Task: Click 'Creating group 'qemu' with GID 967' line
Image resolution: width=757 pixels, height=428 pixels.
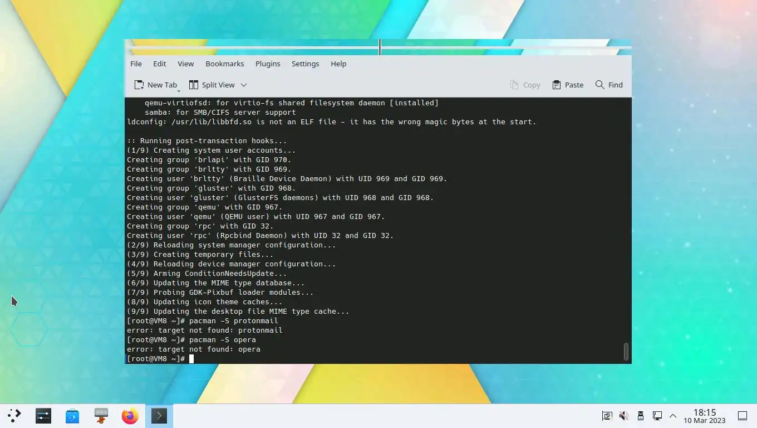Action: tap(205, 207)
